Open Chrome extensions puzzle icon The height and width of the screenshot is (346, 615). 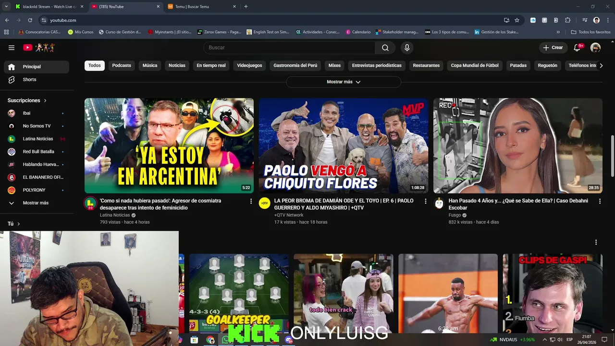click(x=567, y=20)
